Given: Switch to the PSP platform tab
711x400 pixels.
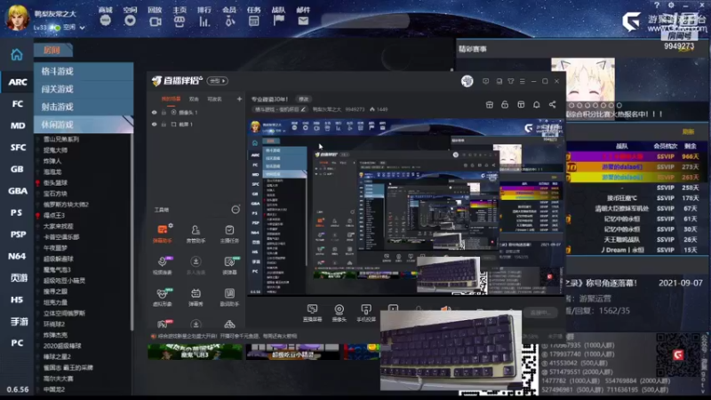Looking at the screenshot, I should [17, 235].
